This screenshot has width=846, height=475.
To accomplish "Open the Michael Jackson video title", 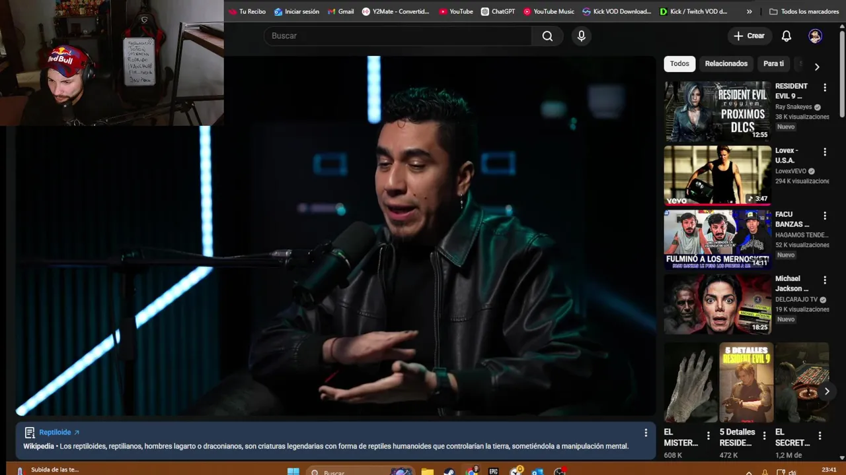I will [792, 283].
